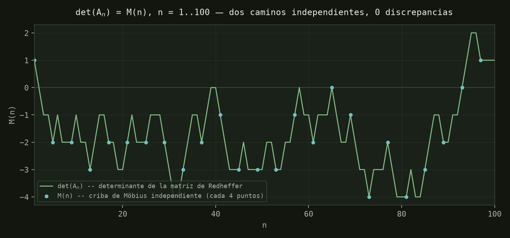Image resolution: width=510 pixels, height=238 pixels.
Task: Select the data marker at n=77, value −2
Action: (388, 142)
